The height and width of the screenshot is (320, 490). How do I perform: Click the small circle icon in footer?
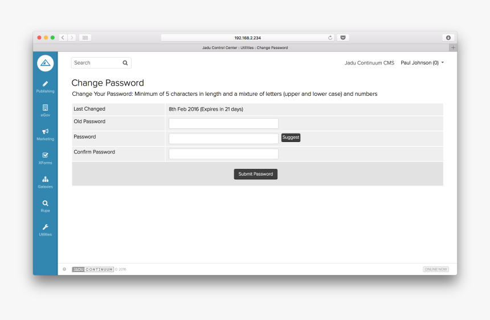64,269
